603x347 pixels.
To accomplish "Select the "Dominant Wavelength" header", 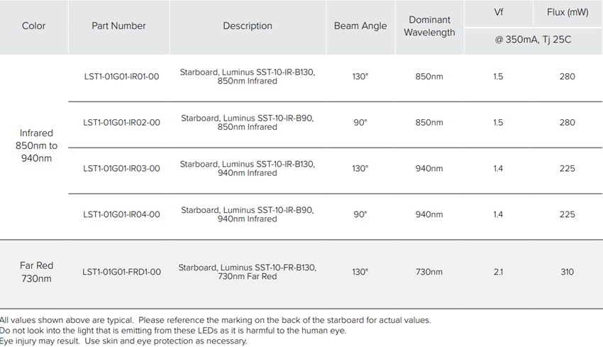I will [429, 26].
